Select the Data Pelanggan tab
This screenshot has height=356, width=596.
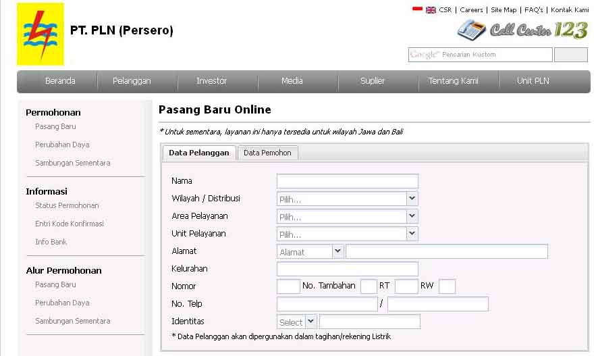tap(199, 153)
